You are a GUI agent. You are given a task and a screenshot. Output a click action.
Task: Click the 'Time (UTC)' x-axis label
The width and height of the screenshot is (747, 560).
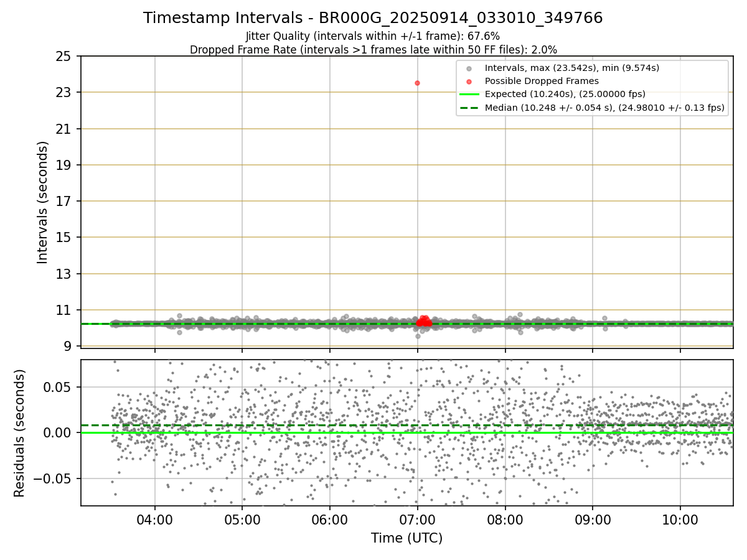coord(406,538)
